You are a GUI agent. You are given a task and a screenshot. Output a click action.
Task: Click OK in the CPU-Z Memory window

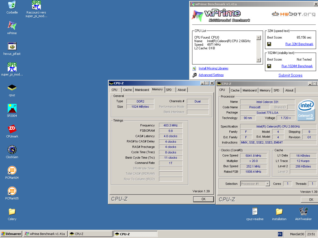[203, 199]
